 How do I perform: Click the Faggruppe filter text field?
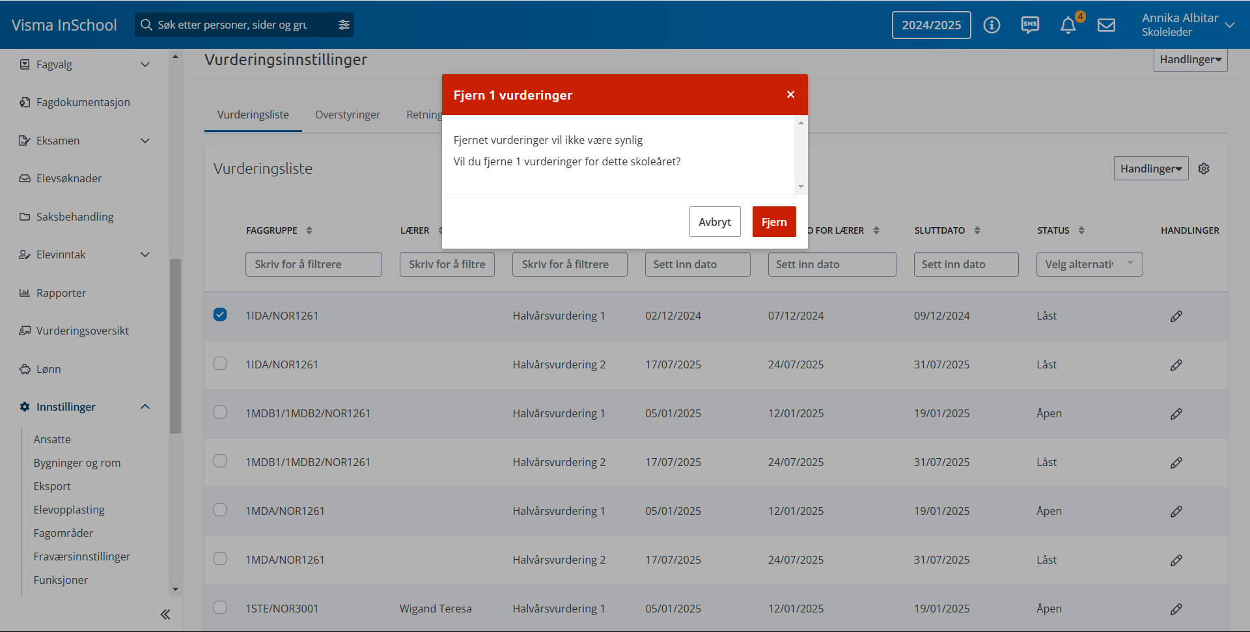coord(313,264)
